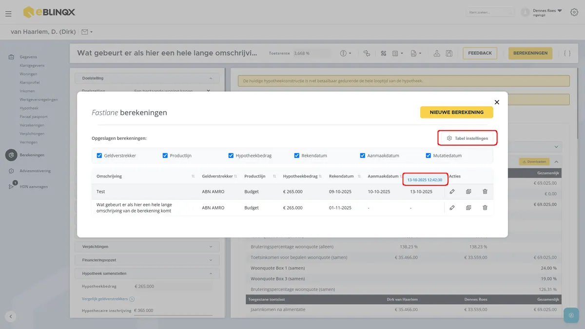Screen dimensions: 585x329
Task: Open the hamburger main menu
Action: click(8, 13)
